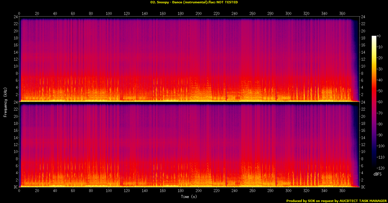The height and width of the screenshot is (203, 388).
Task: Click the '-80' value on dBFS legend
Action: [379, 124]
